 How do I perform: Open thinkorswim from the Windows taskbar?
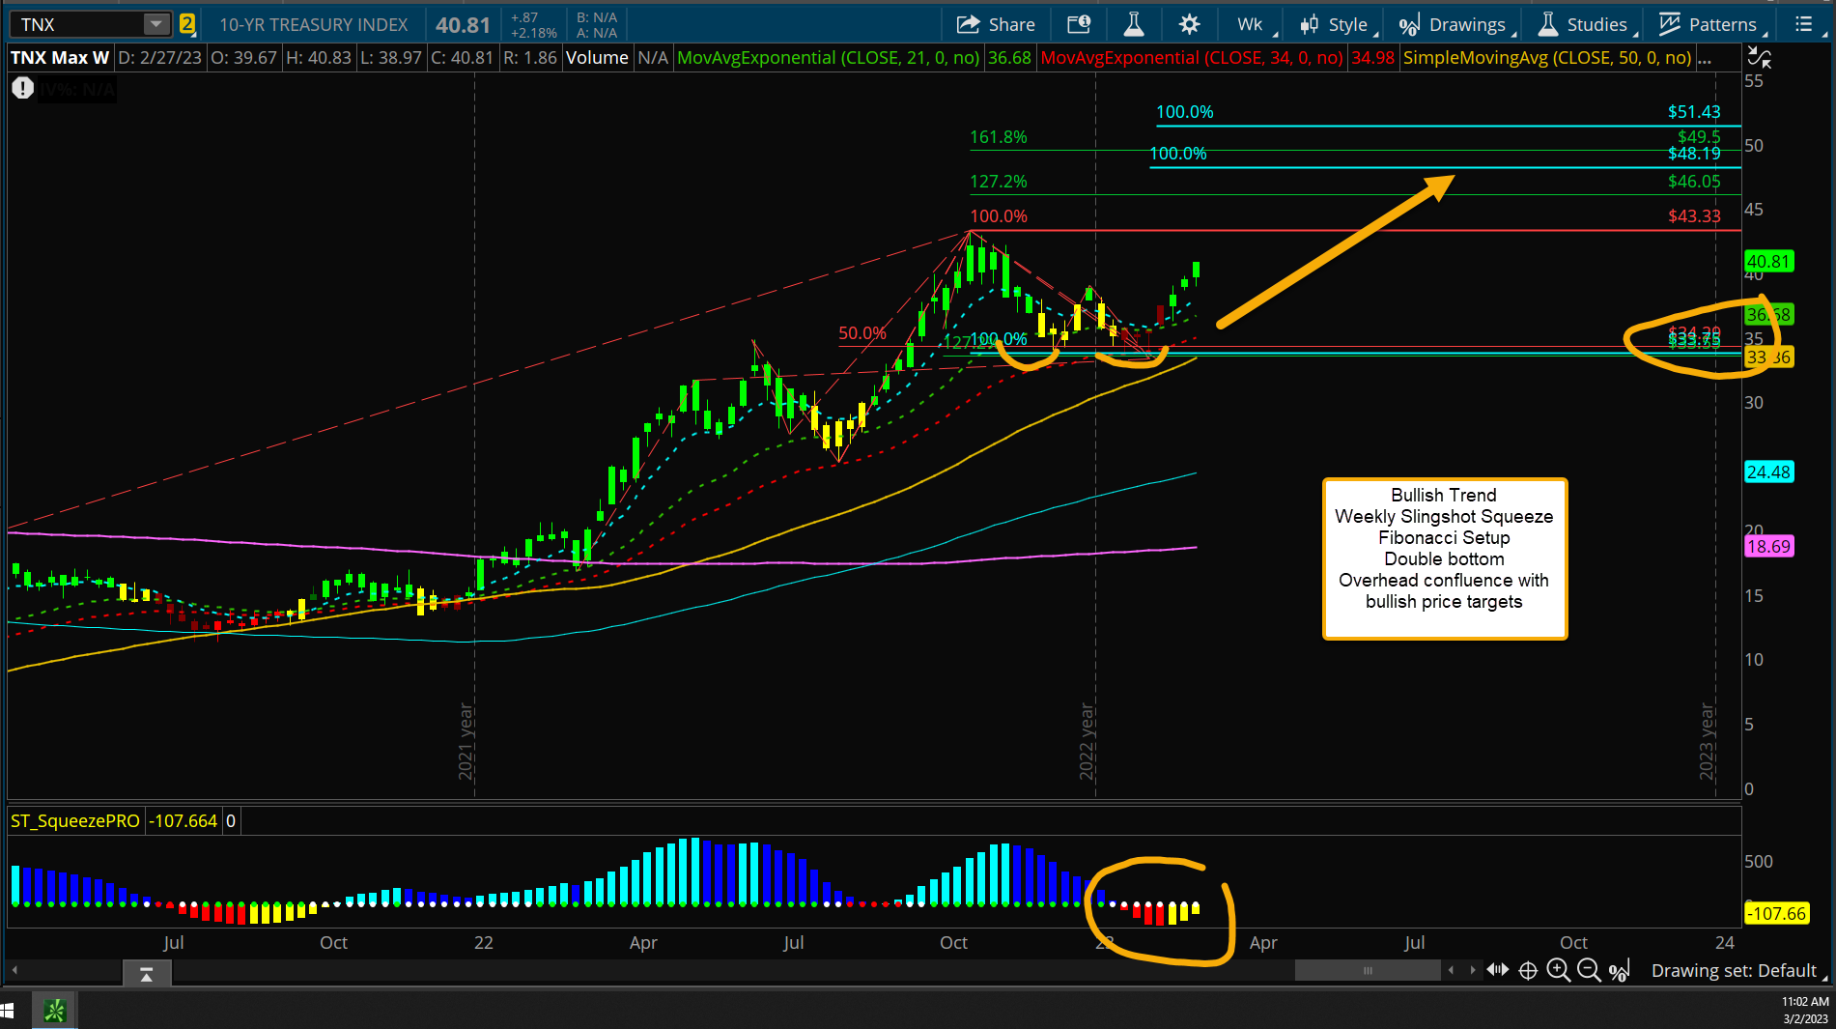(x=54, y=1010)
